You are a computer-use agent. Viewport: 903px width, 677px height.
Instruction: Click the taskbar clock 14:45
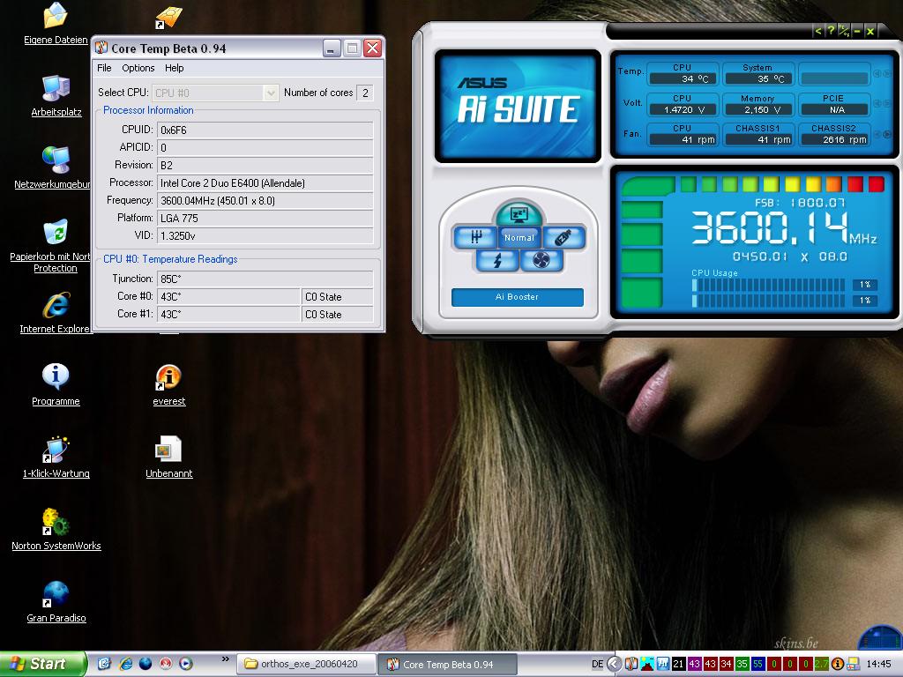[878, 665]
